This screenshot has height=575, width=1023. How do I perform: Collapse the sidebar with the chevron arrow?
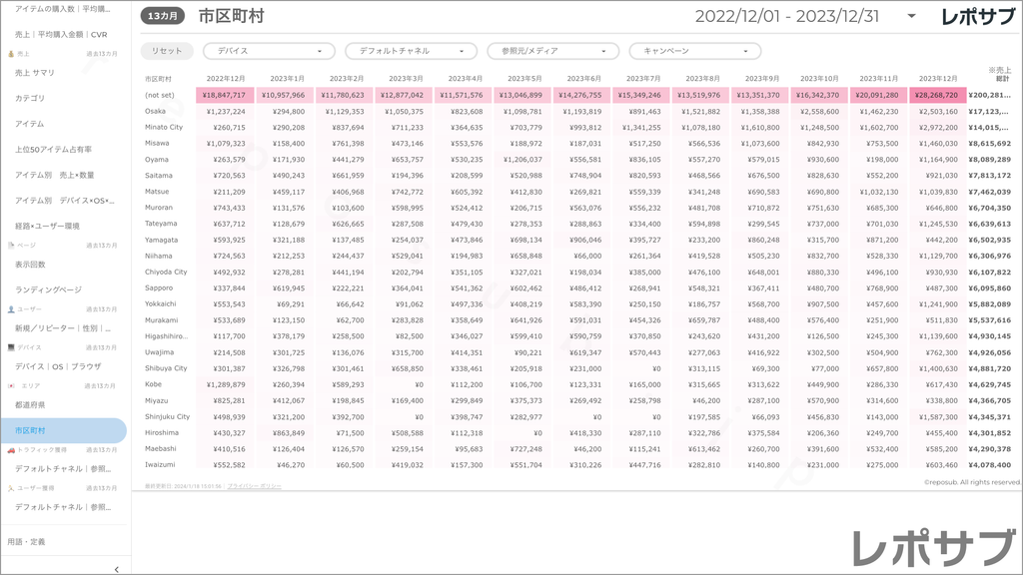pos(117,568)
